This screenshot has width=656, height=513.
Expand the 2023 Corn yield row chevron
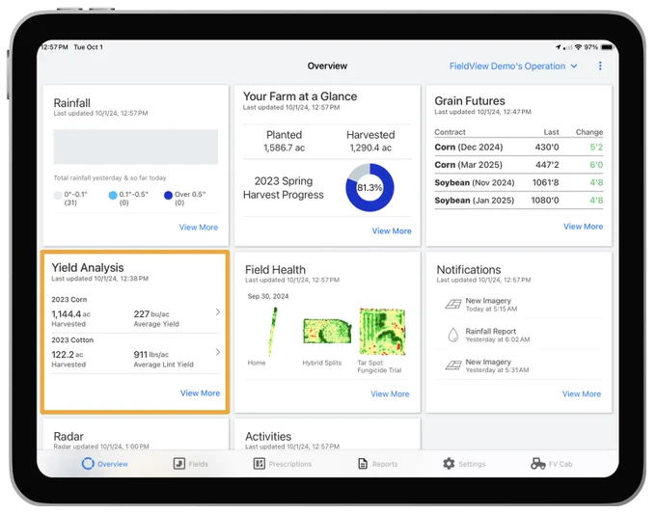[x=218, y=311]
